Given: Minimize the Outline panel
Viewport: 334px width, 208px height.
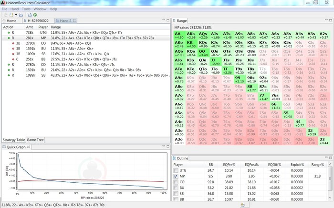Looking at the screenshot, I should (x=326, y=157).
